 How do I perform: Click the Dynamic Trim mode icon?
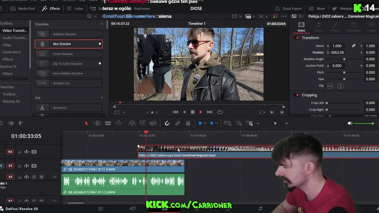tap(118, 123)
